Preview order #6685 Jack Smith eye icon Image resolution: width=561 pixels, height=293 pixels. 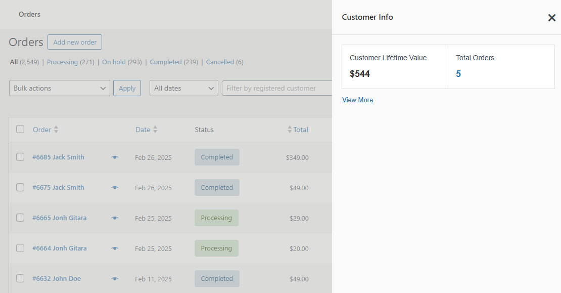(115, 157)
